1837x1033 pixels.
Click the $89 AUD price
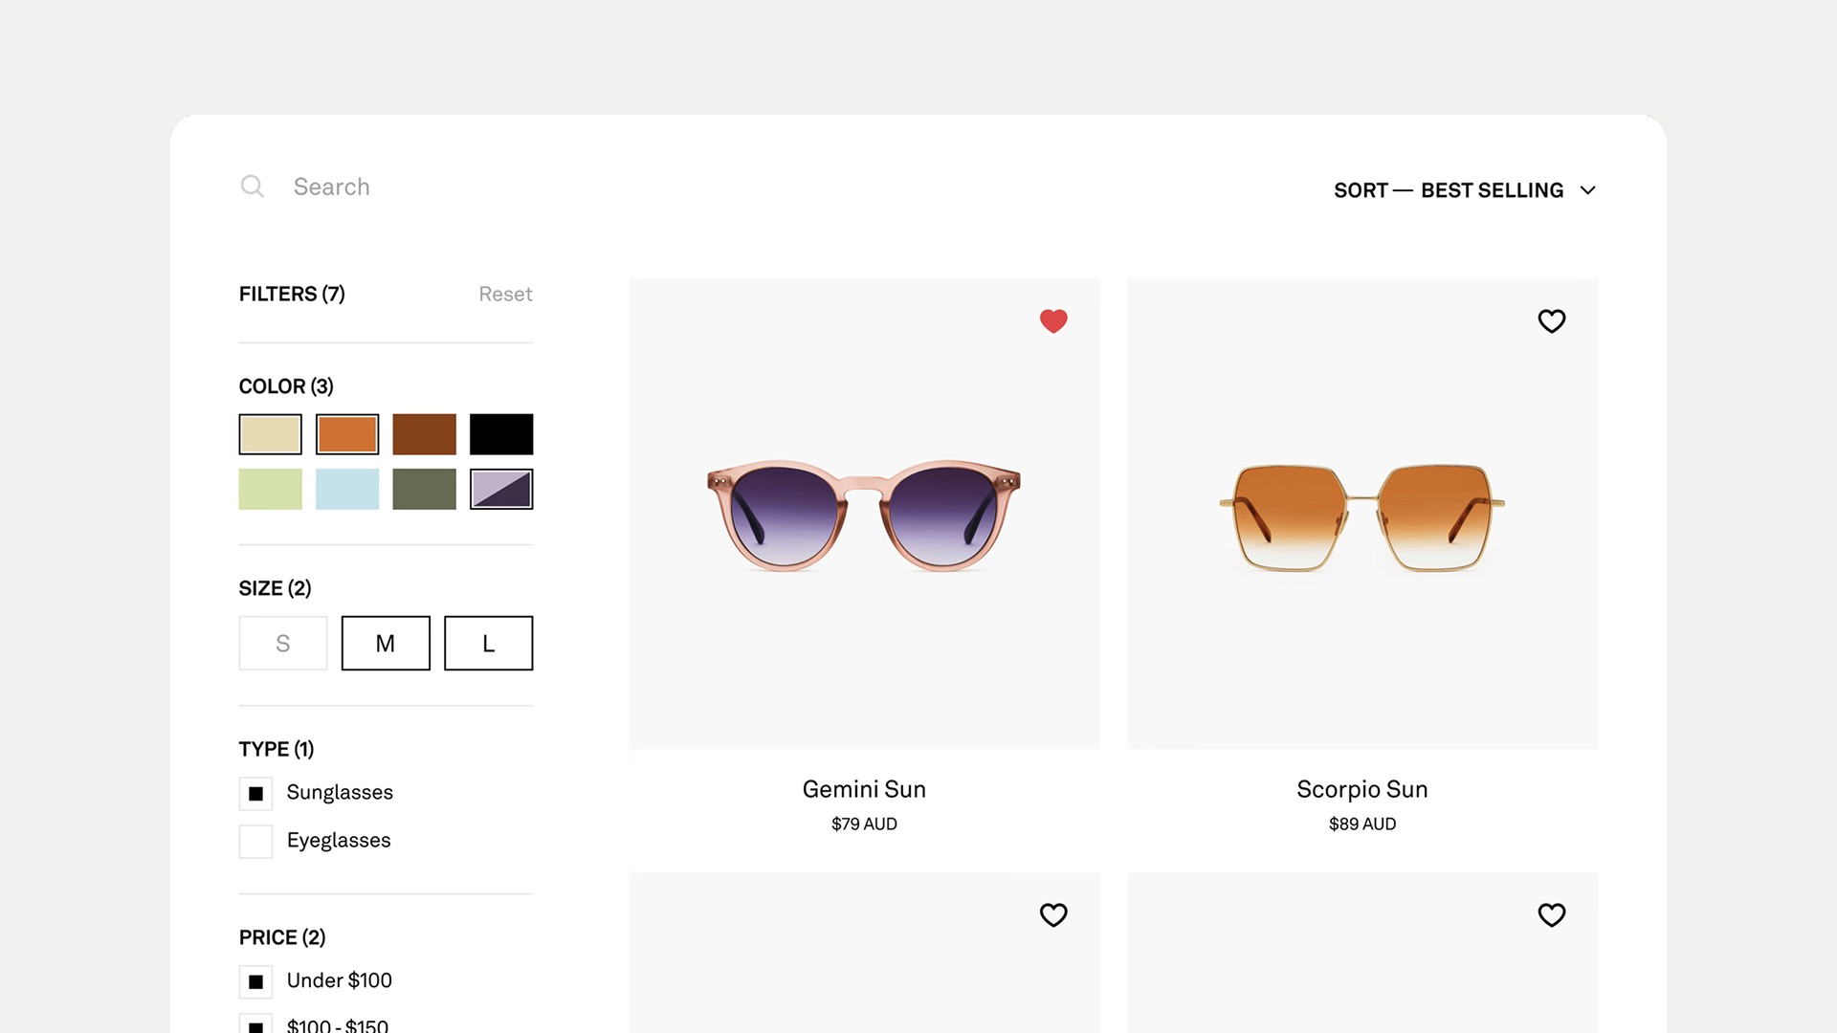click(x=1362, y=824)
